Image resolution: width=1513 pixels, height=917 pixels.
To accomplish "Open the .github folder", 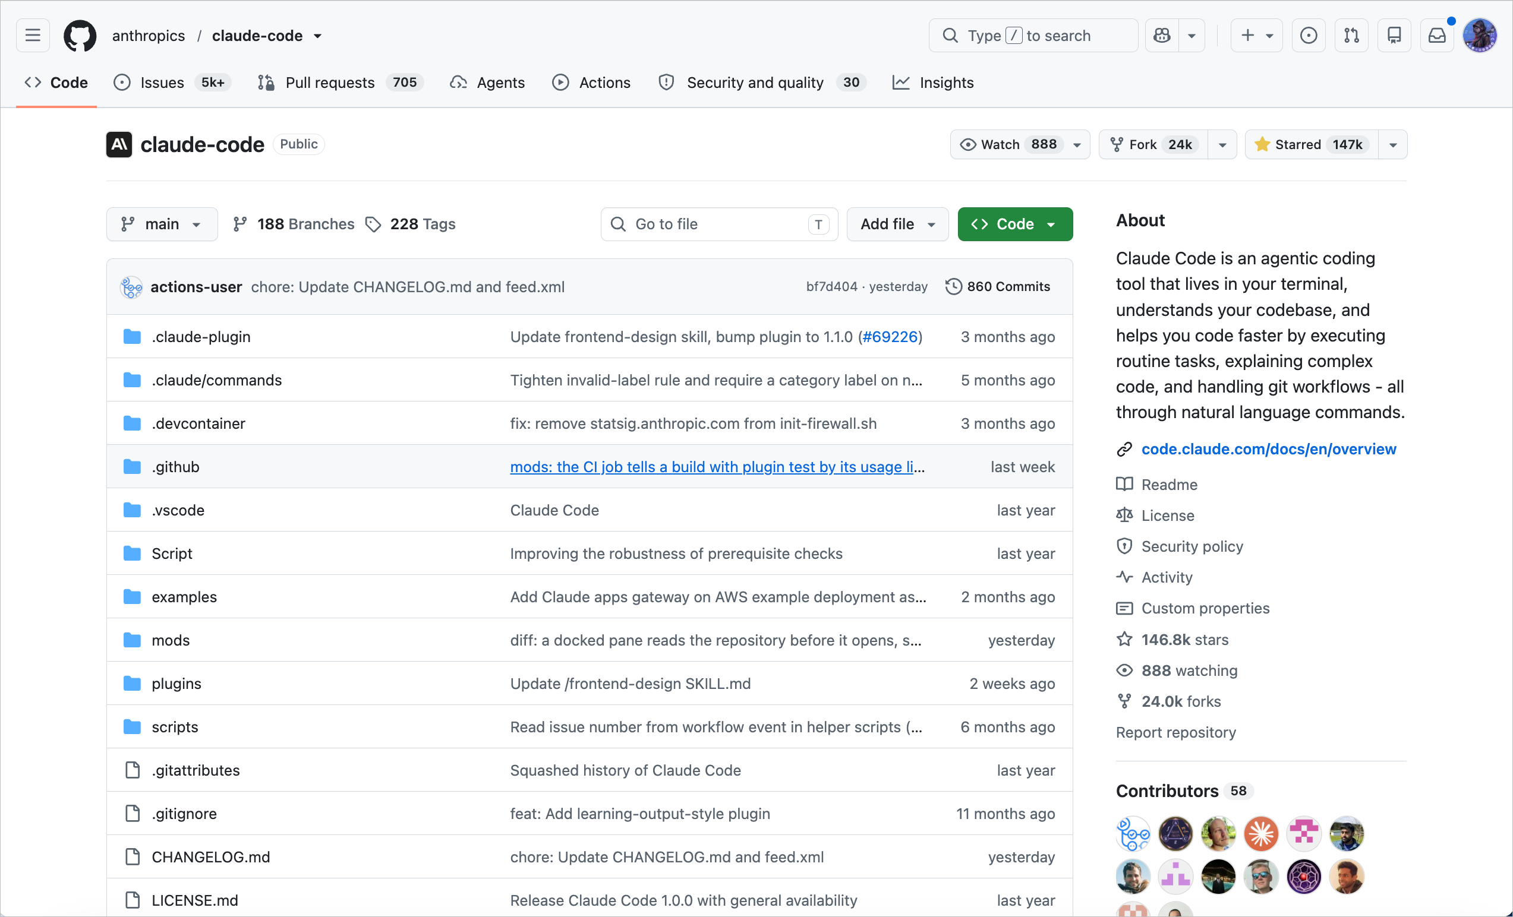I will pos(176,467).
